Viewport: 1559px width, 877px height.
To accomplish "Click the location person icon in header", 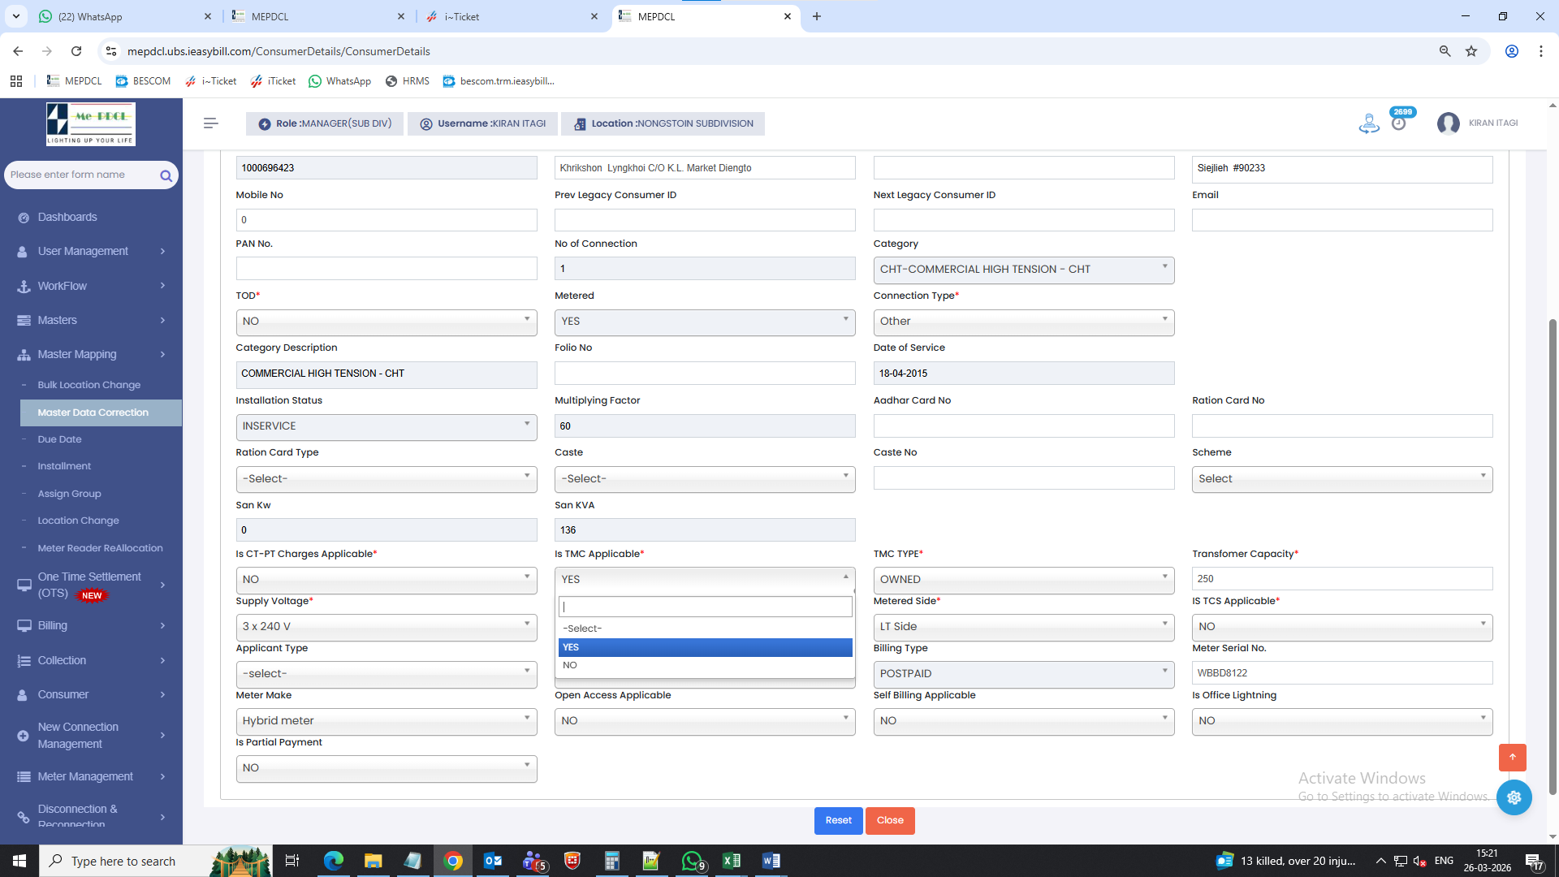I will coord(1369,123).
